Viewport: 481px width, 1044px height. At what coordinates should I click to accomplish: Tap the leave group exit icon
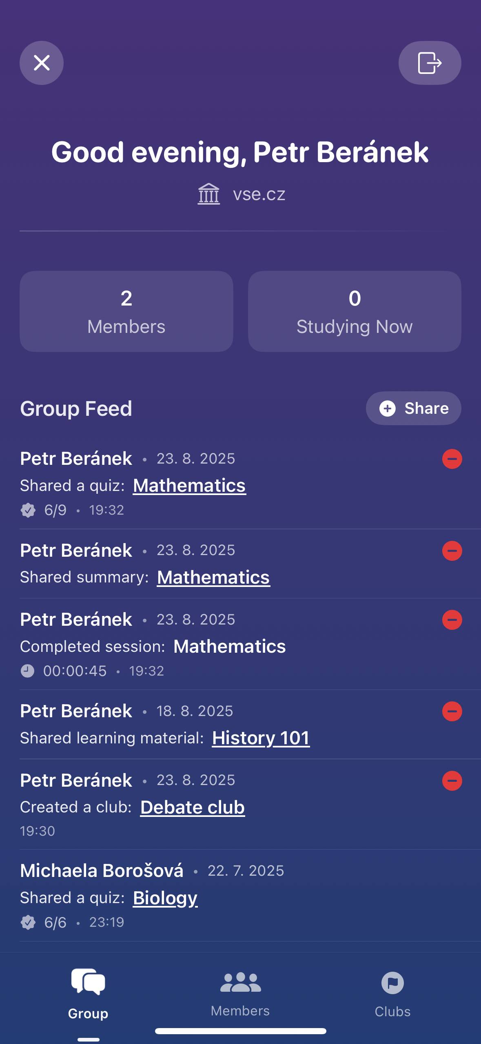430,63
